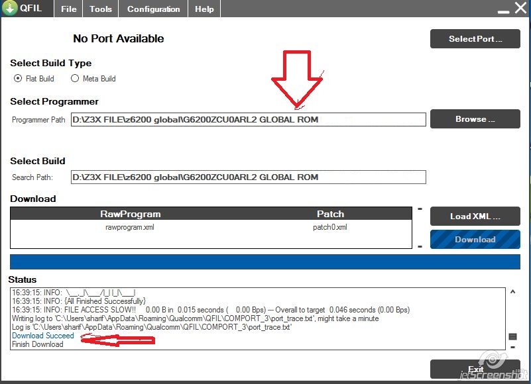Click the Download Succeed status text
The image size is (531, 384).
point(43,336)
